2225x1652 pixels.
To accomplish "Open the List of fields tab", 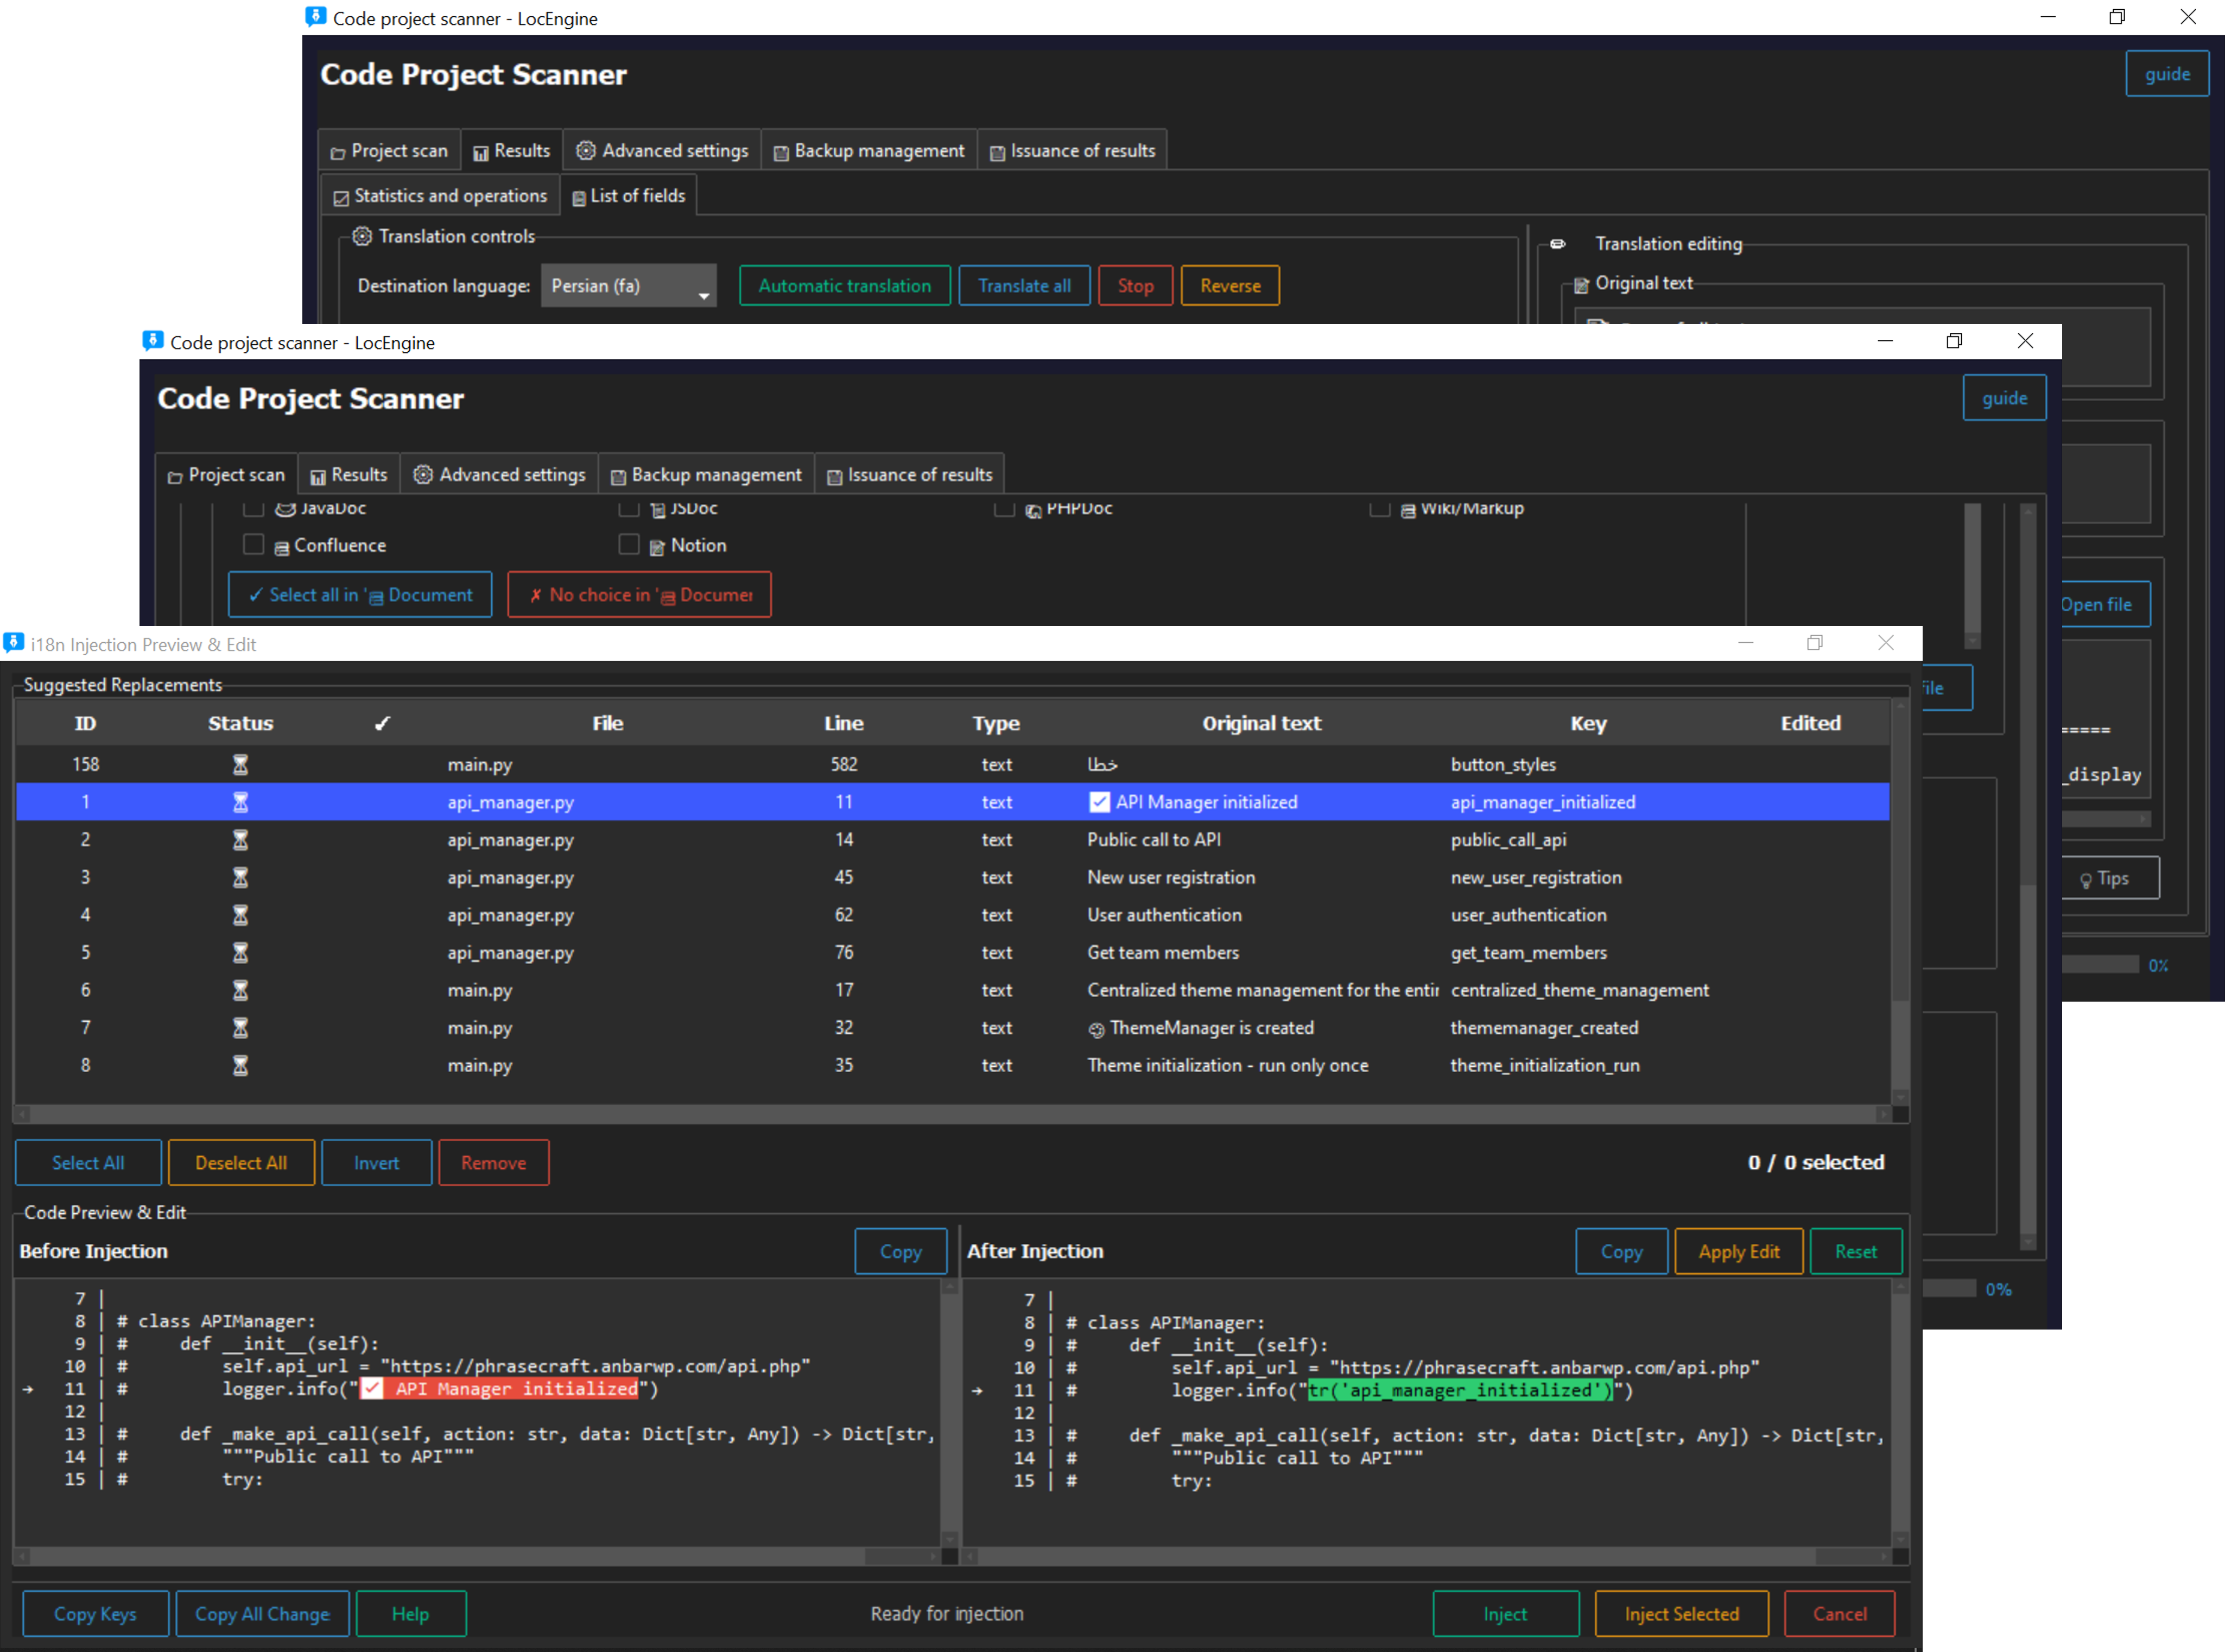I will (x=629, y=196).
